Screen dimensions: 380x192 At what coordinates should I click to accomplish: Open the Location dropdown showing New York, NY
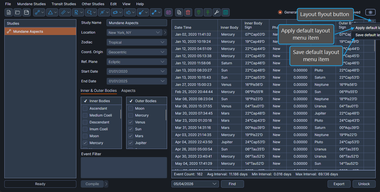coord(135,32)
